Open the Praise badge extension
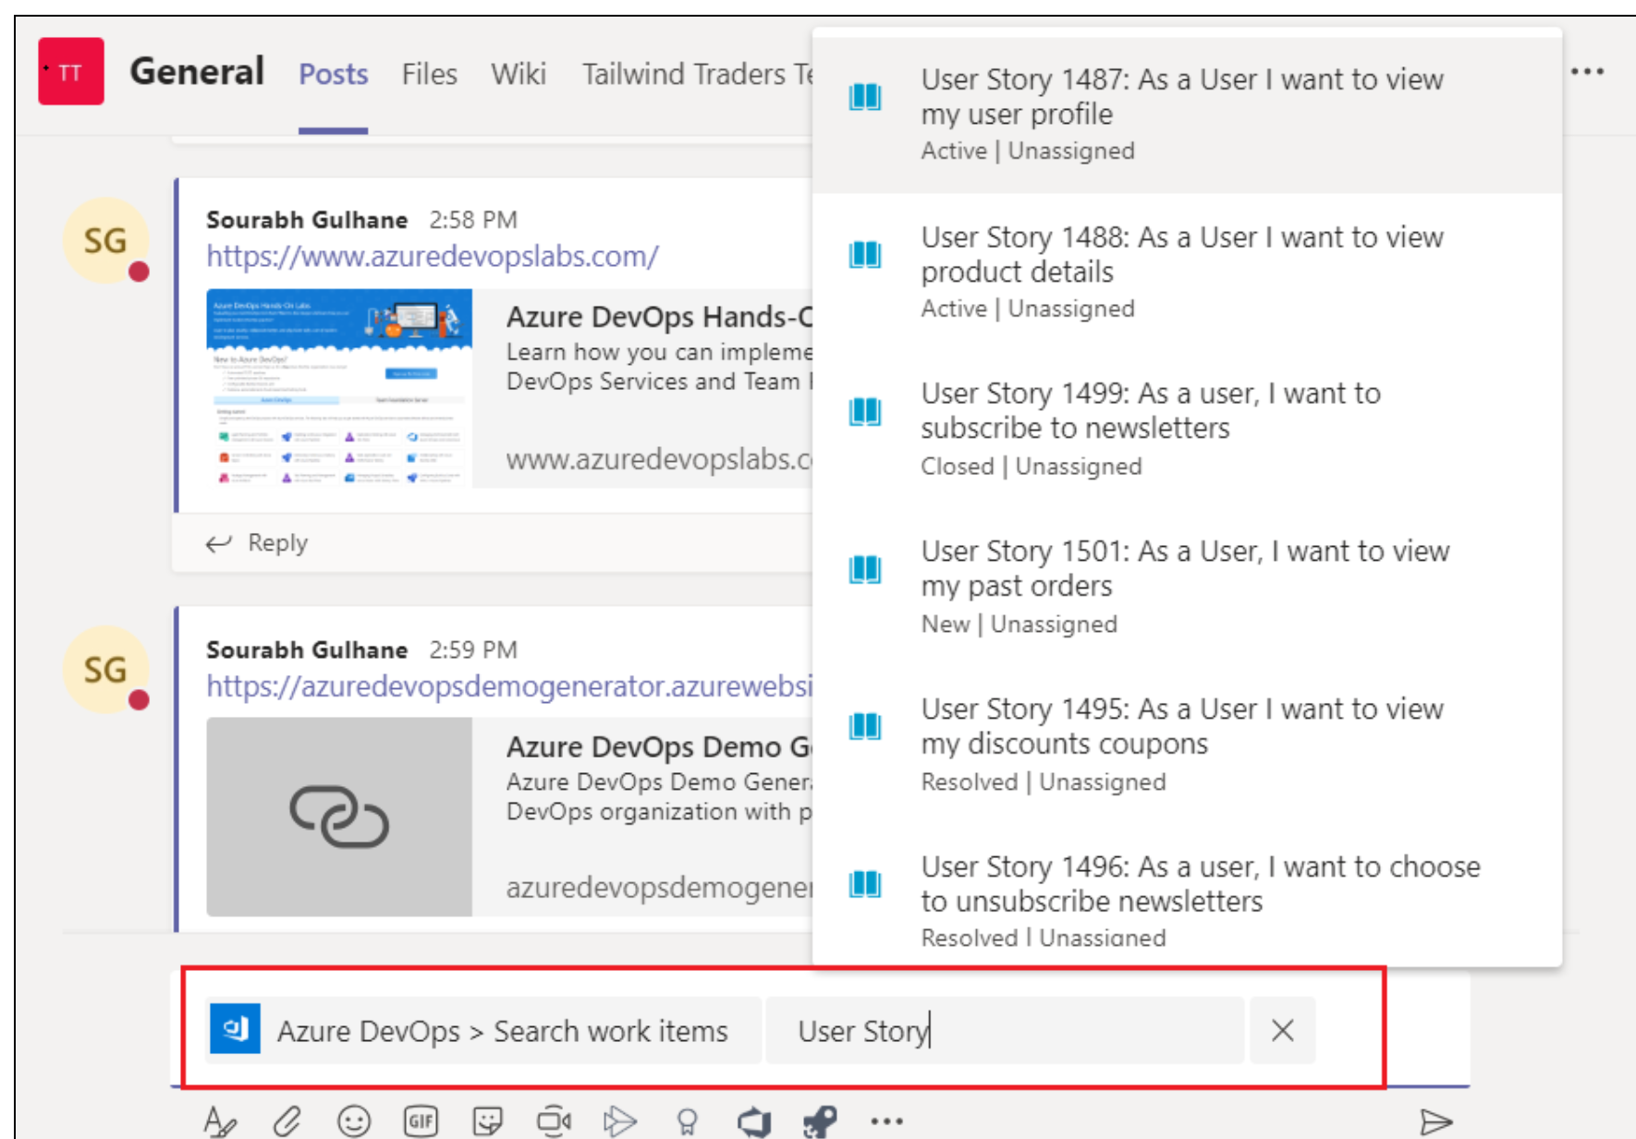The height and width of the screenshot is (1139, 1636). click(x=687, y=1121)
